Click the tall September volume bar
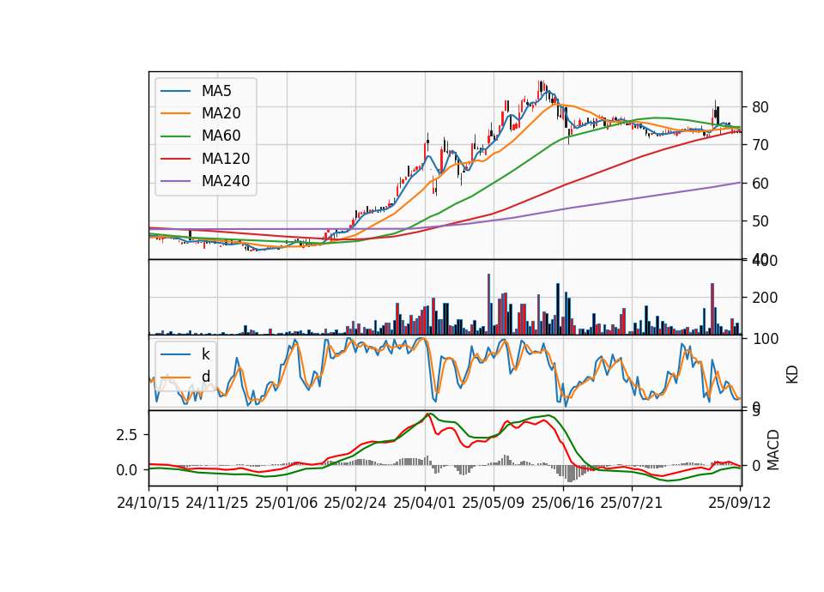This screenshot has height=592, width=824. pos(712,309)
